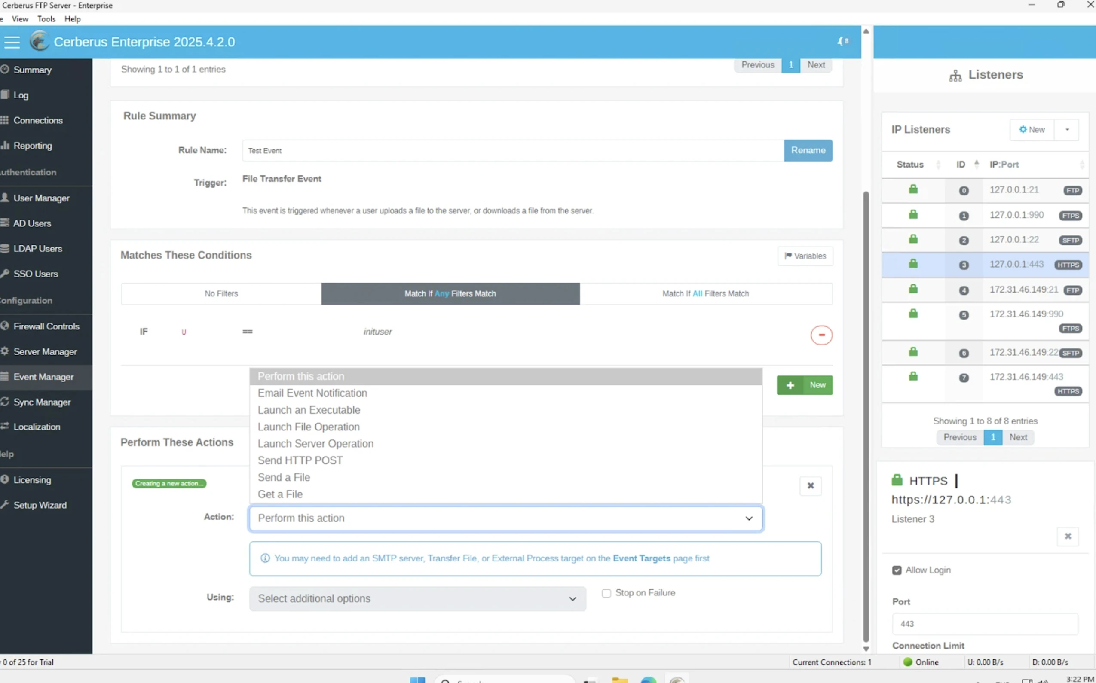Close the HTTPS listener detail with X
The width and height of the screenshot is (1096, 683).
1068,536
